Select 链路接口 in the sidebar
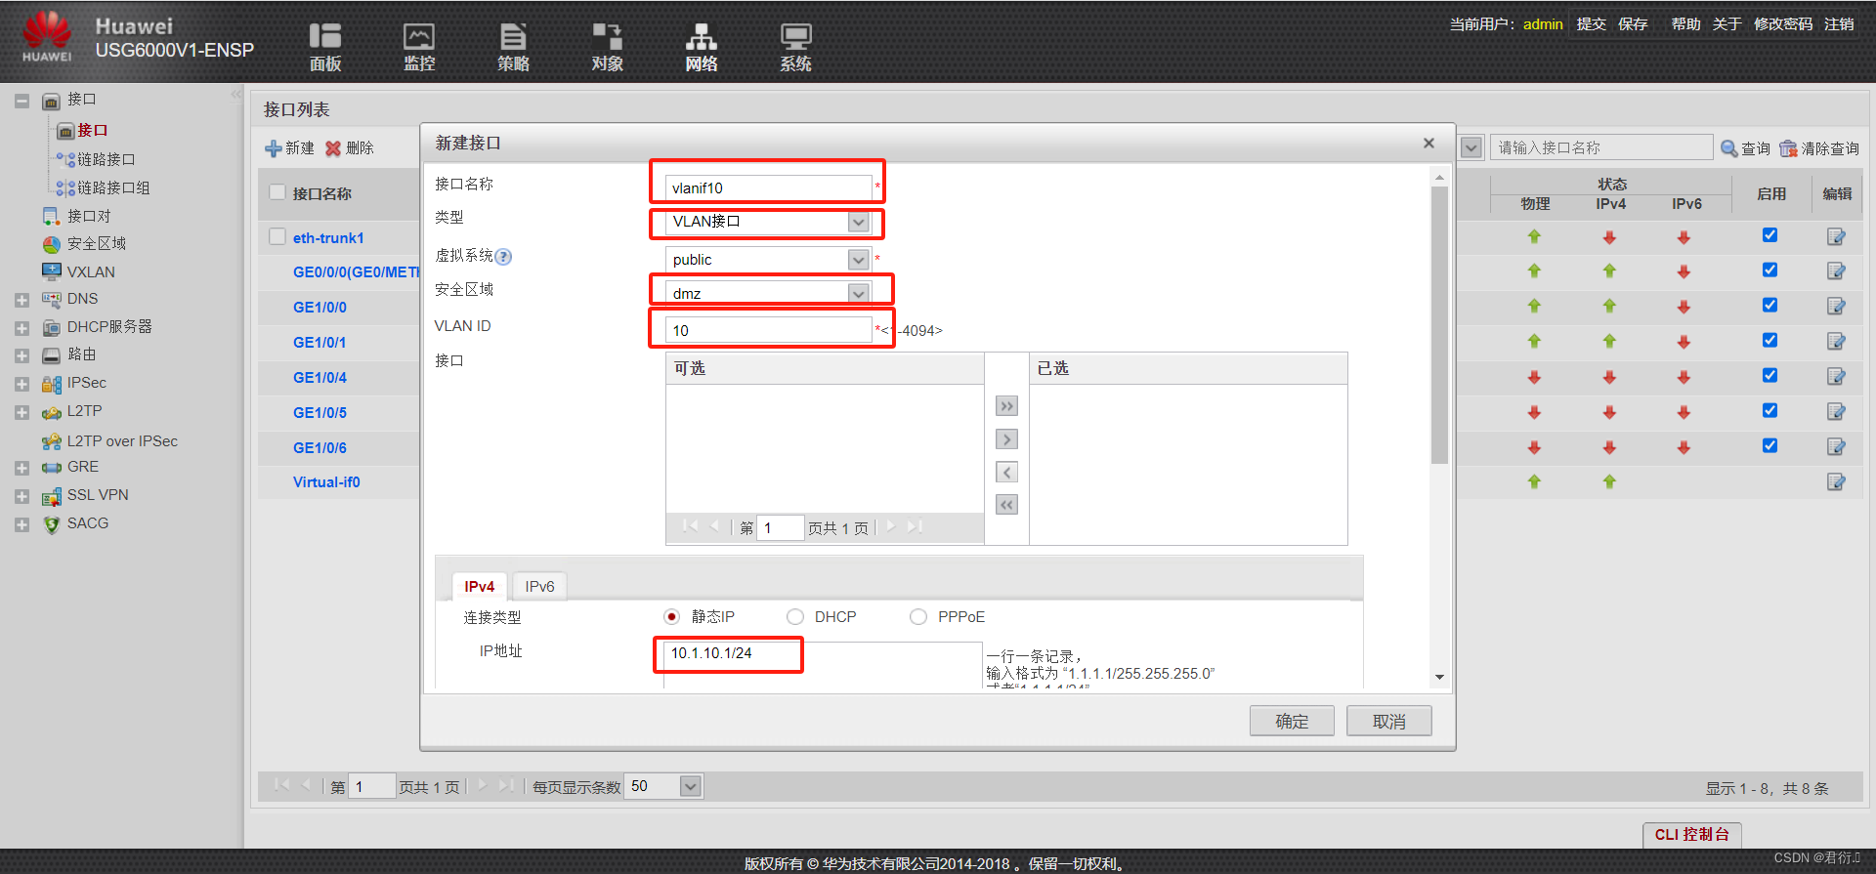The image size is (1876, 874). tap(106, 159)
